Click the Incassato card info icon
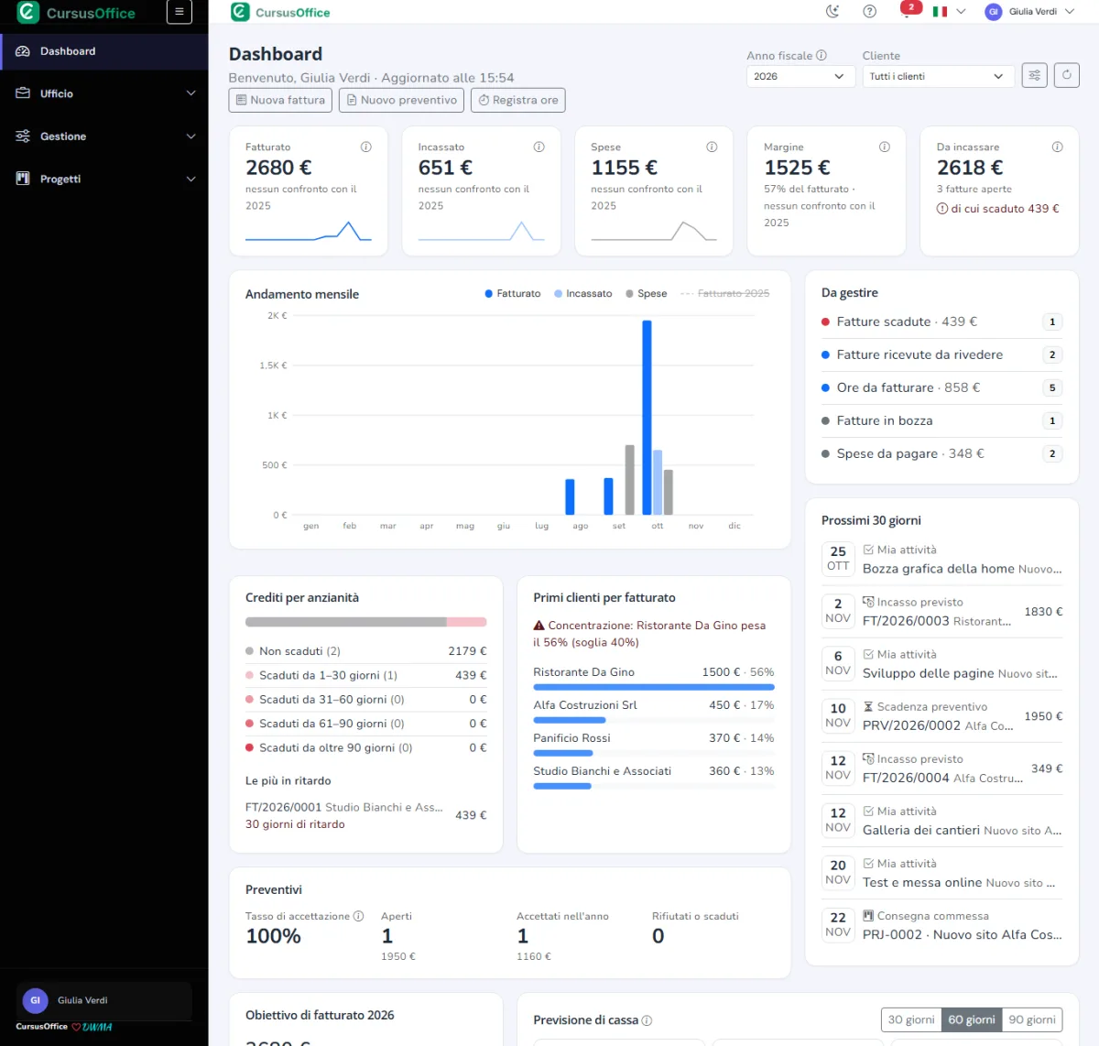This screenshot has width=1099, height=1046. [x=539, y=147]
